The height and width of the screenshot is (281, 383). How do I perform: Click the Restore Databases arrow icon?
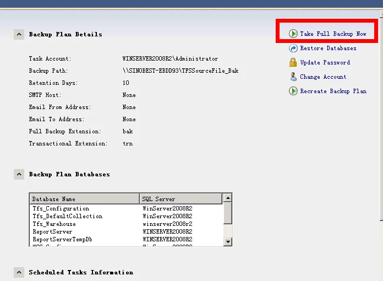[x=293, y=48]
